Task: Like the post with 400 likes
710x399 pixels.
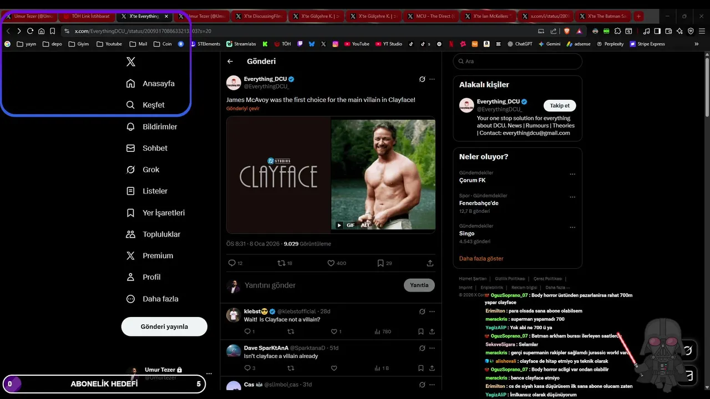Action: (331, 263)
